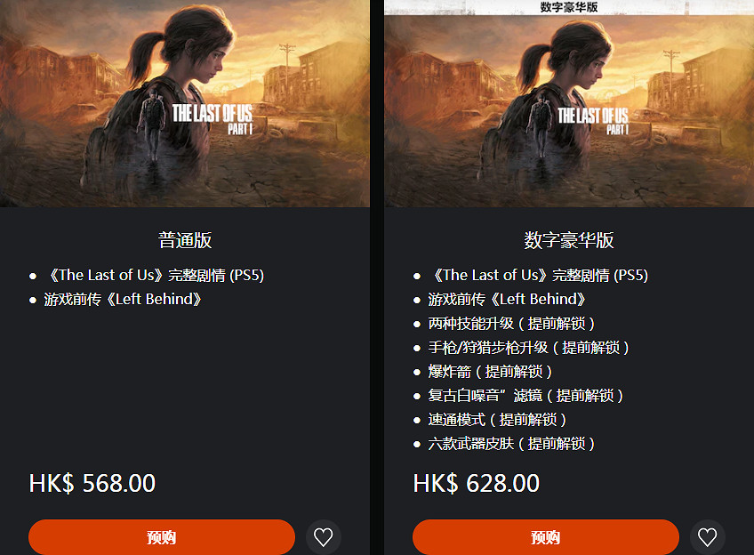Open the standard edition cover art image

click(x=185, y=103)
